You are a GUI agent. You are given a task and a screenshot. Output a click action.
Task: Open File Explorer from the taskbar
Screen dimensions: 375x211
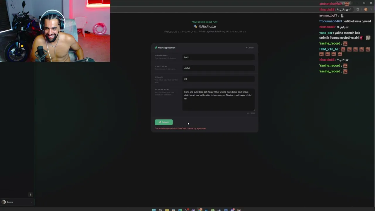tap(167, 210)
